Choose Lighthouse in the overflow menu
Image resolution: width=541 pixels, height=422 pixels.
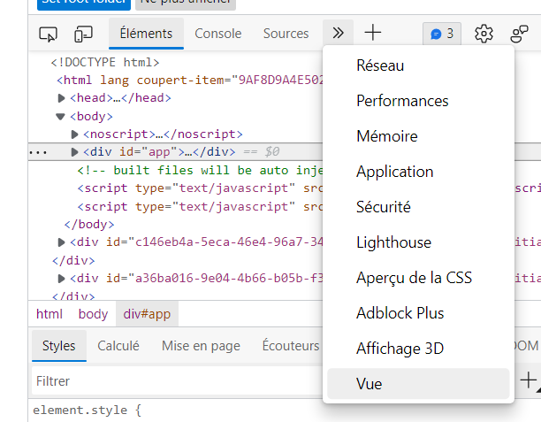[418, 242]
